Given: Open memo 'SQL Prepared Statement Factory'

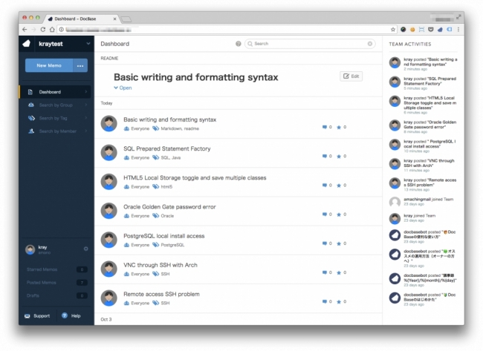Looking at the screenshot, I should (x=167, y=148).
